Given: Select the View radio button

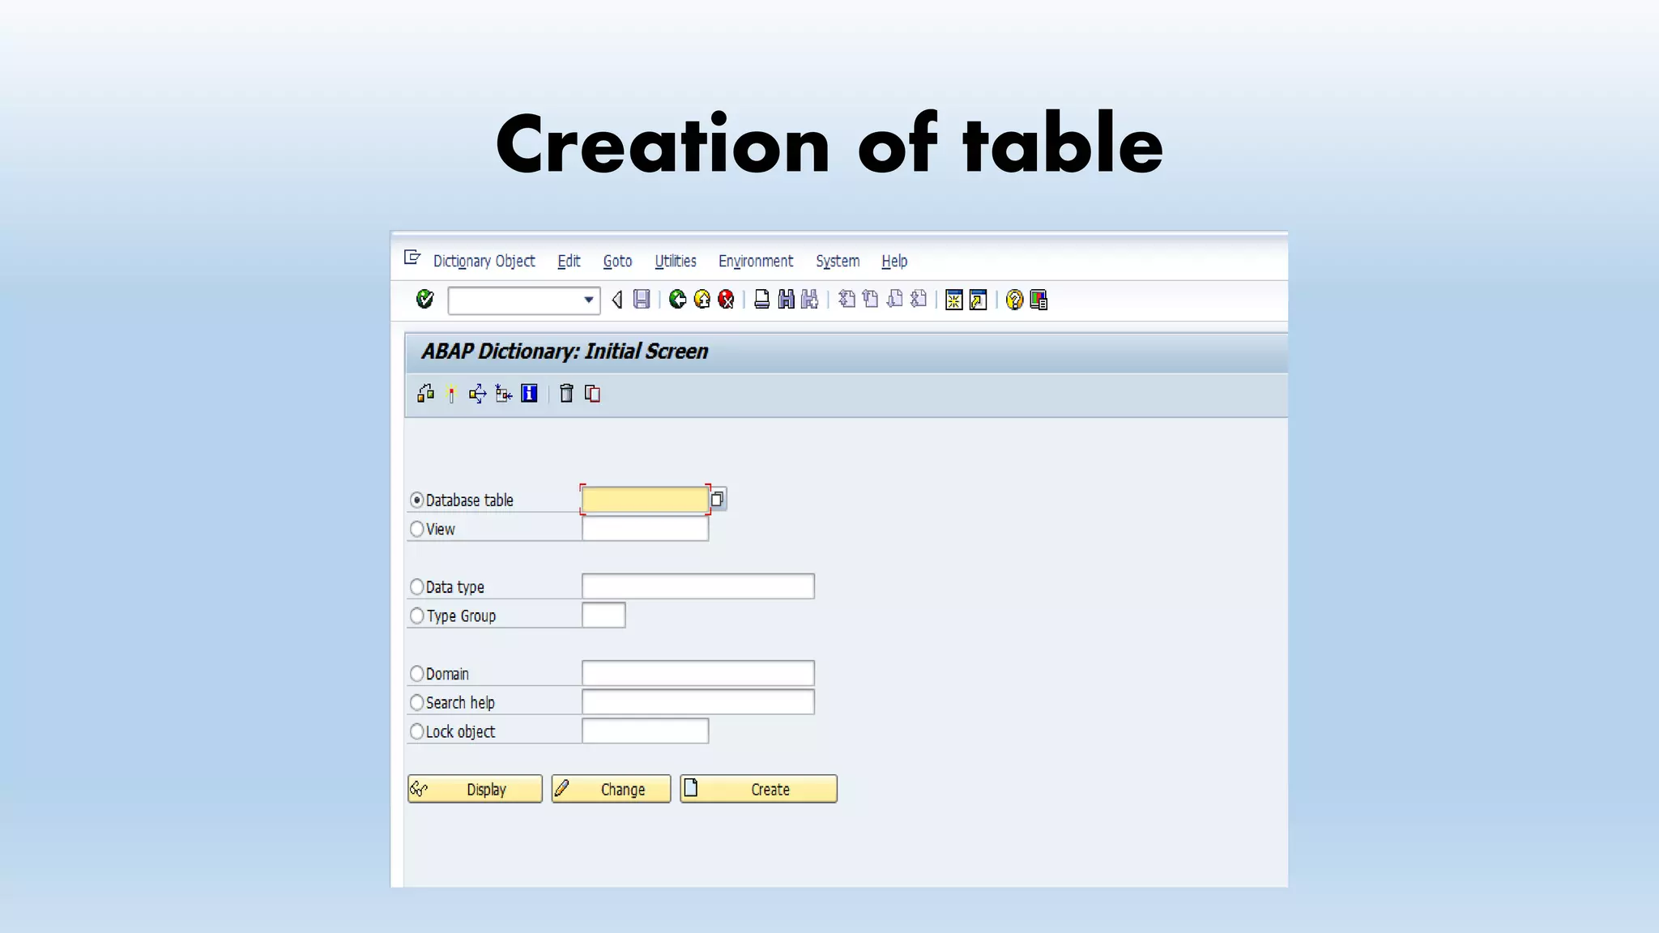Looking at the screenshot, I should pos(416,529).
